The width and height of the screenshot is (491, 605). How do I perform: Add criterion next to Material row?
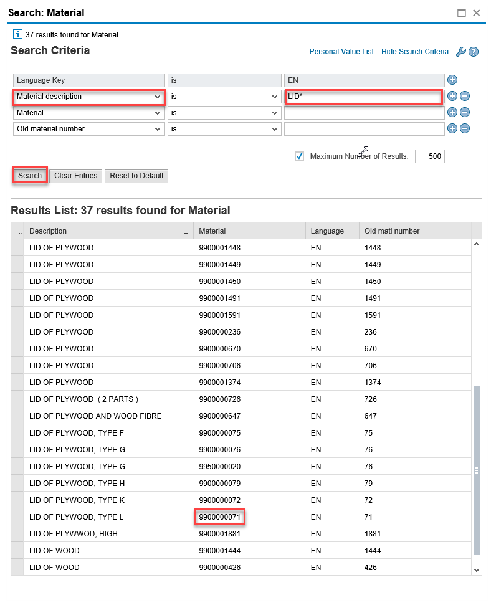point(452,112)
